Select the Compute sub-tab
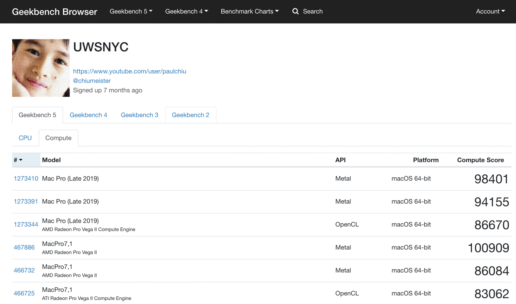This screenshot has width=516, height=304. (58, 138)
